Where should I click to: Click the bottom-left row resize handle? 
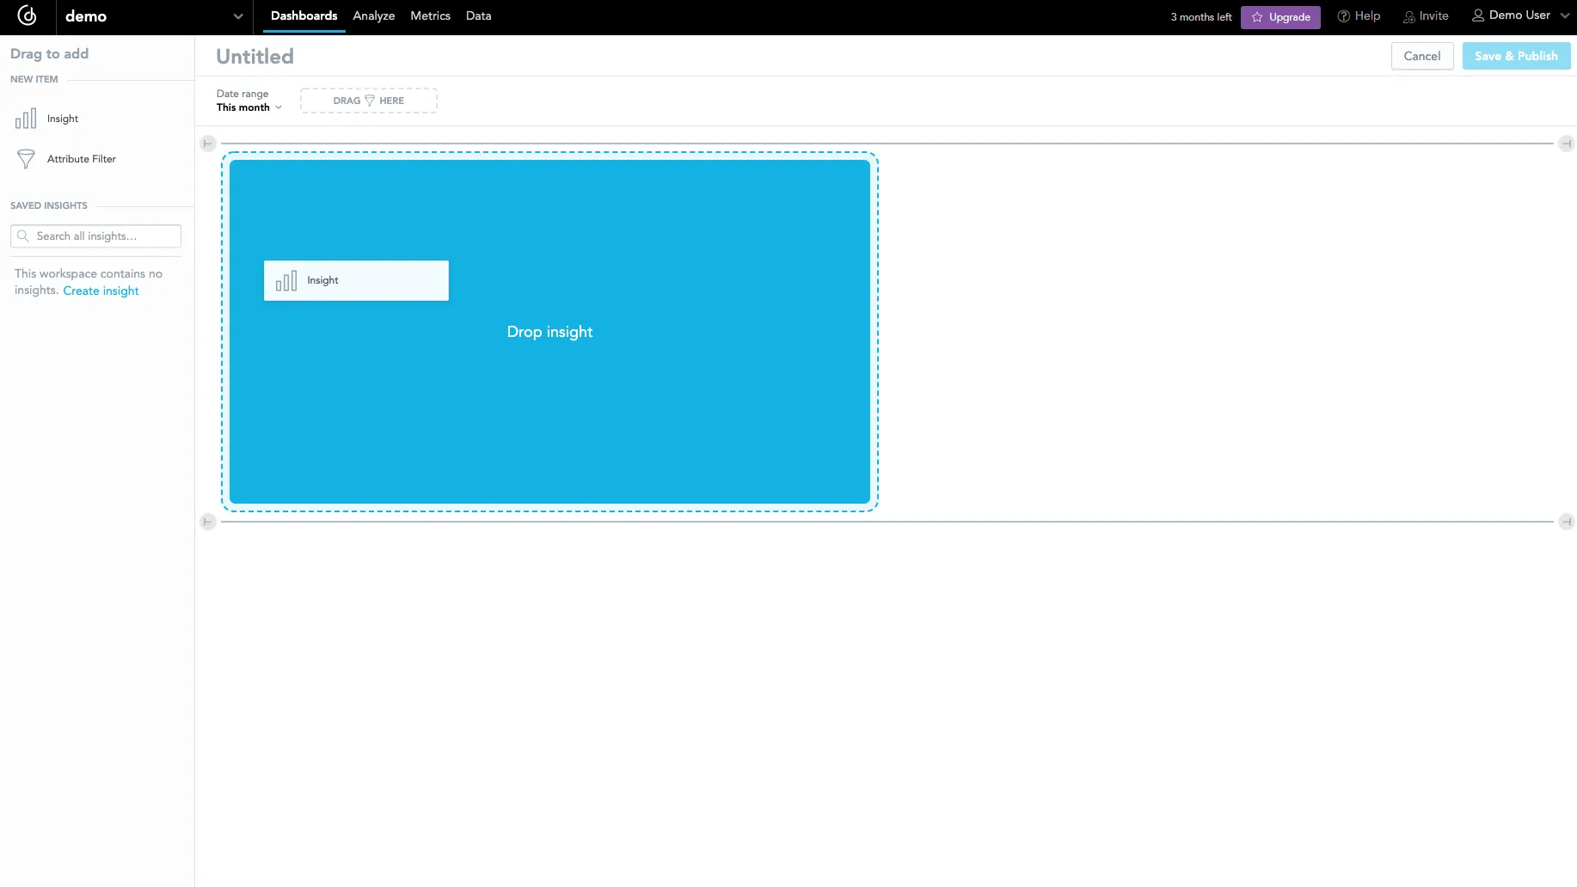pos(208,522)
